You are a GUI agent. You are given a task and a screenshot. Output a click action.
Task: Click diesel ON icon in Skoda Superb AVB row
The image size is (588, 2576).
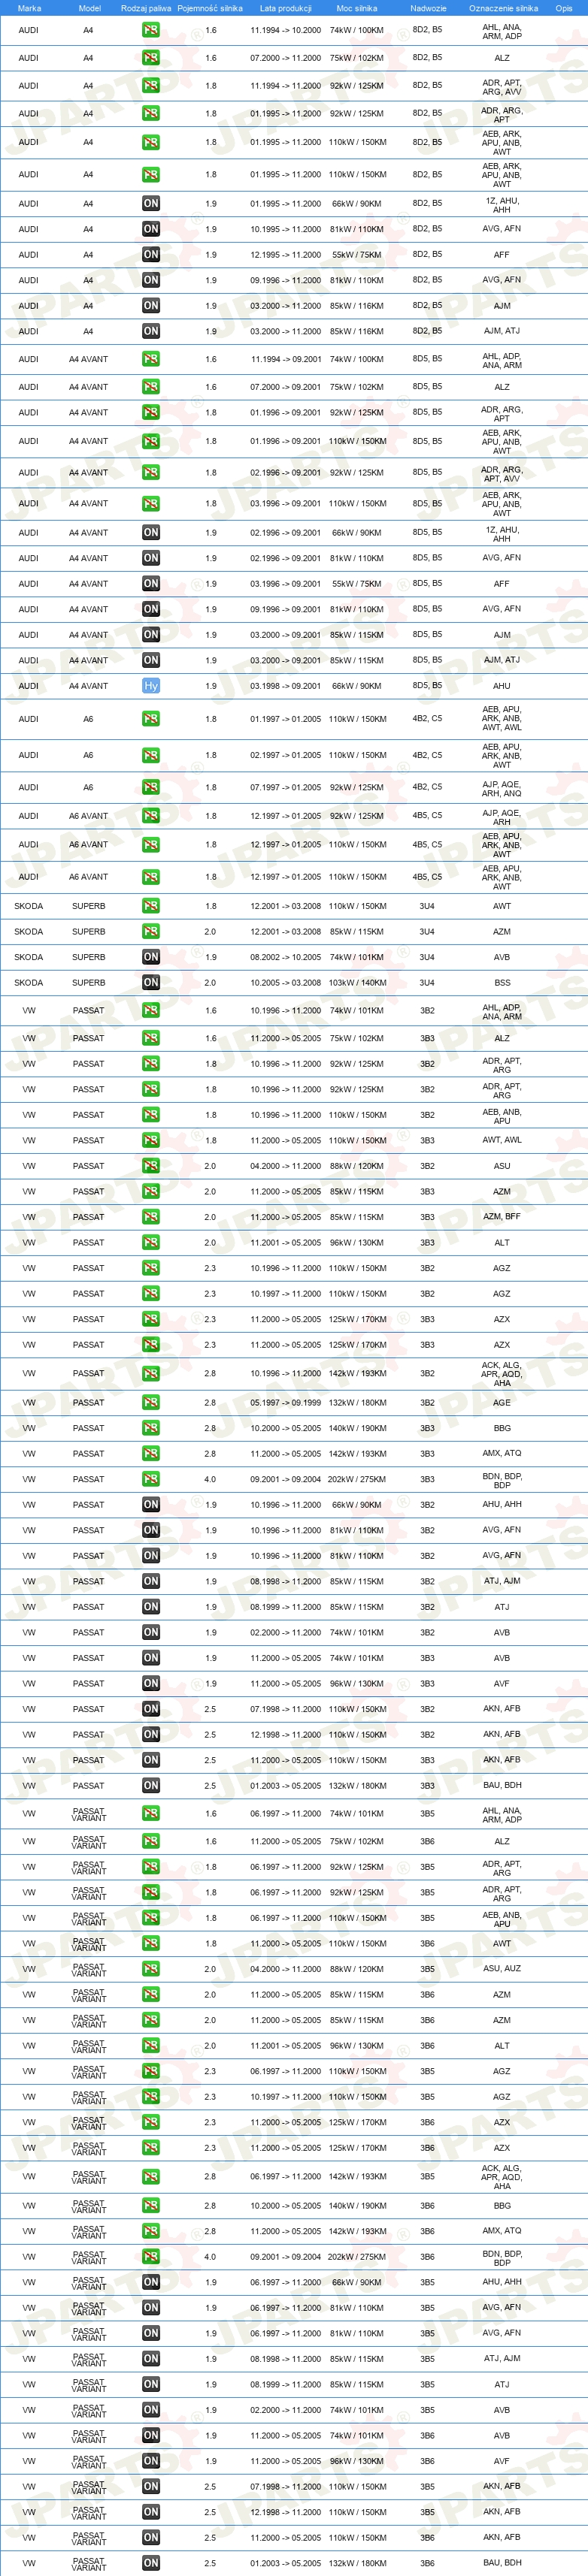pos(150,957)
